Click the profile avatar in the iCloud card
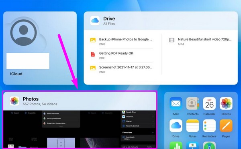241x149 pixels. (24, 32)
